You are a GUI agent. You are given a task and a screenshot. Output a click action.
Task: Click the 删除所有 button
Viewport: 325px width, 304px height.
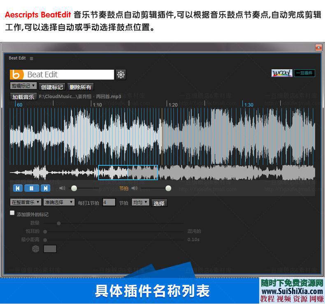pos(80,87)
